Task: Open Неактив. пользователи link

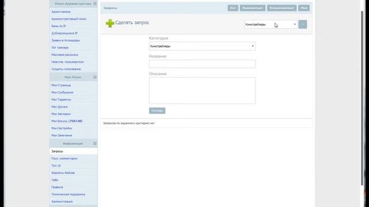Action: point(67,62)
